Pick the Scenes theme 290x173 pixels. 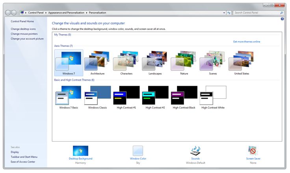[213, 63]
